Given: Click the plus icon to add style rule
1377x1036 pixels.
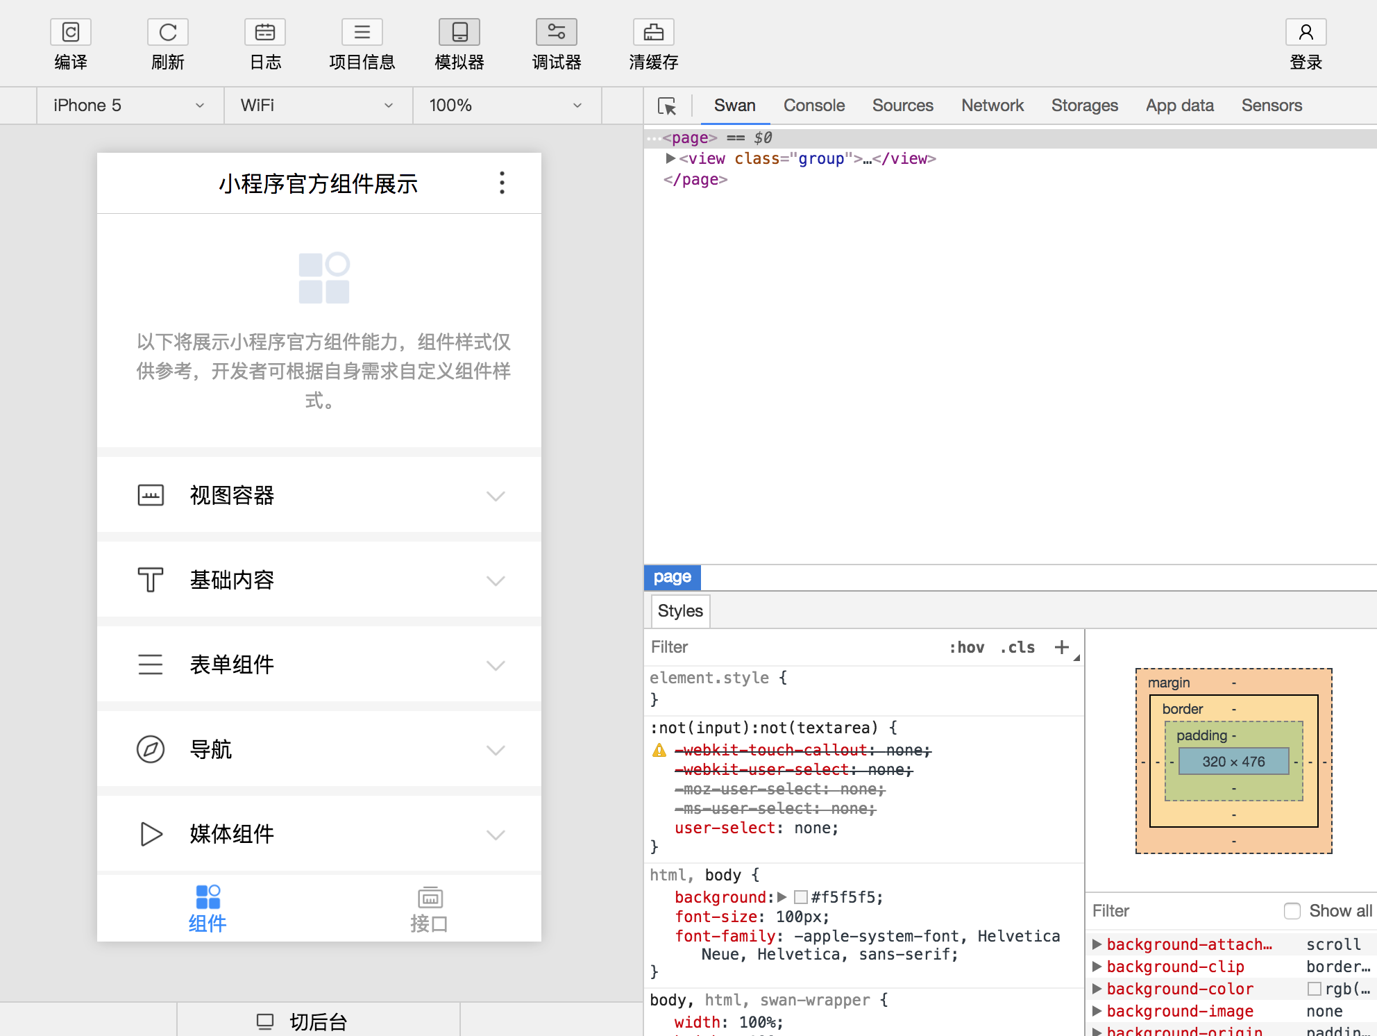Looking at the screenshot, I should point(1062,647).
